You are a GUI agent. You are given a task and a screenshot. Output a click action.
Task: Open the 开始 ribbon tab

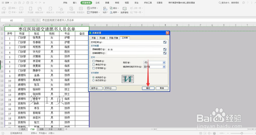coord(65,3)
